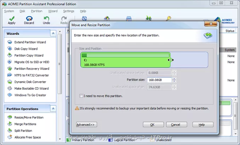Viewport: 240px width, 145px height.
Task: Decrease Unallocated space after value
Action: [x=174, y=89]
